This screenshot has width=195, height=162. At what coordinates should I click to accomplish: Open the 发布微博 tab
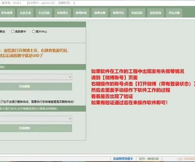[7, 13]
